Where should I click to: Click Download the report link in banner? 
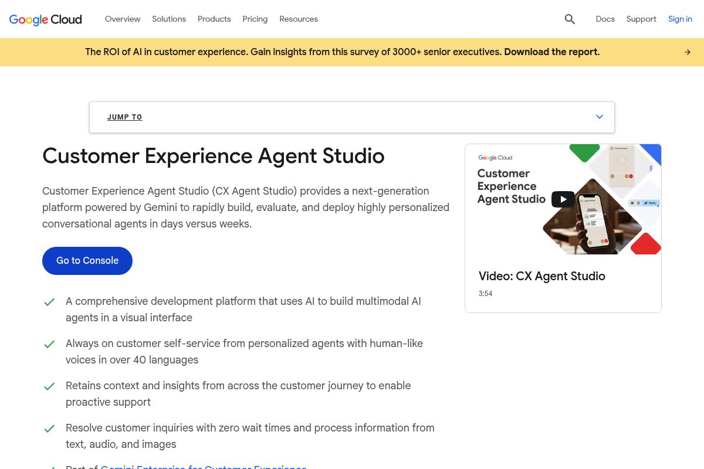pos(551,52)
